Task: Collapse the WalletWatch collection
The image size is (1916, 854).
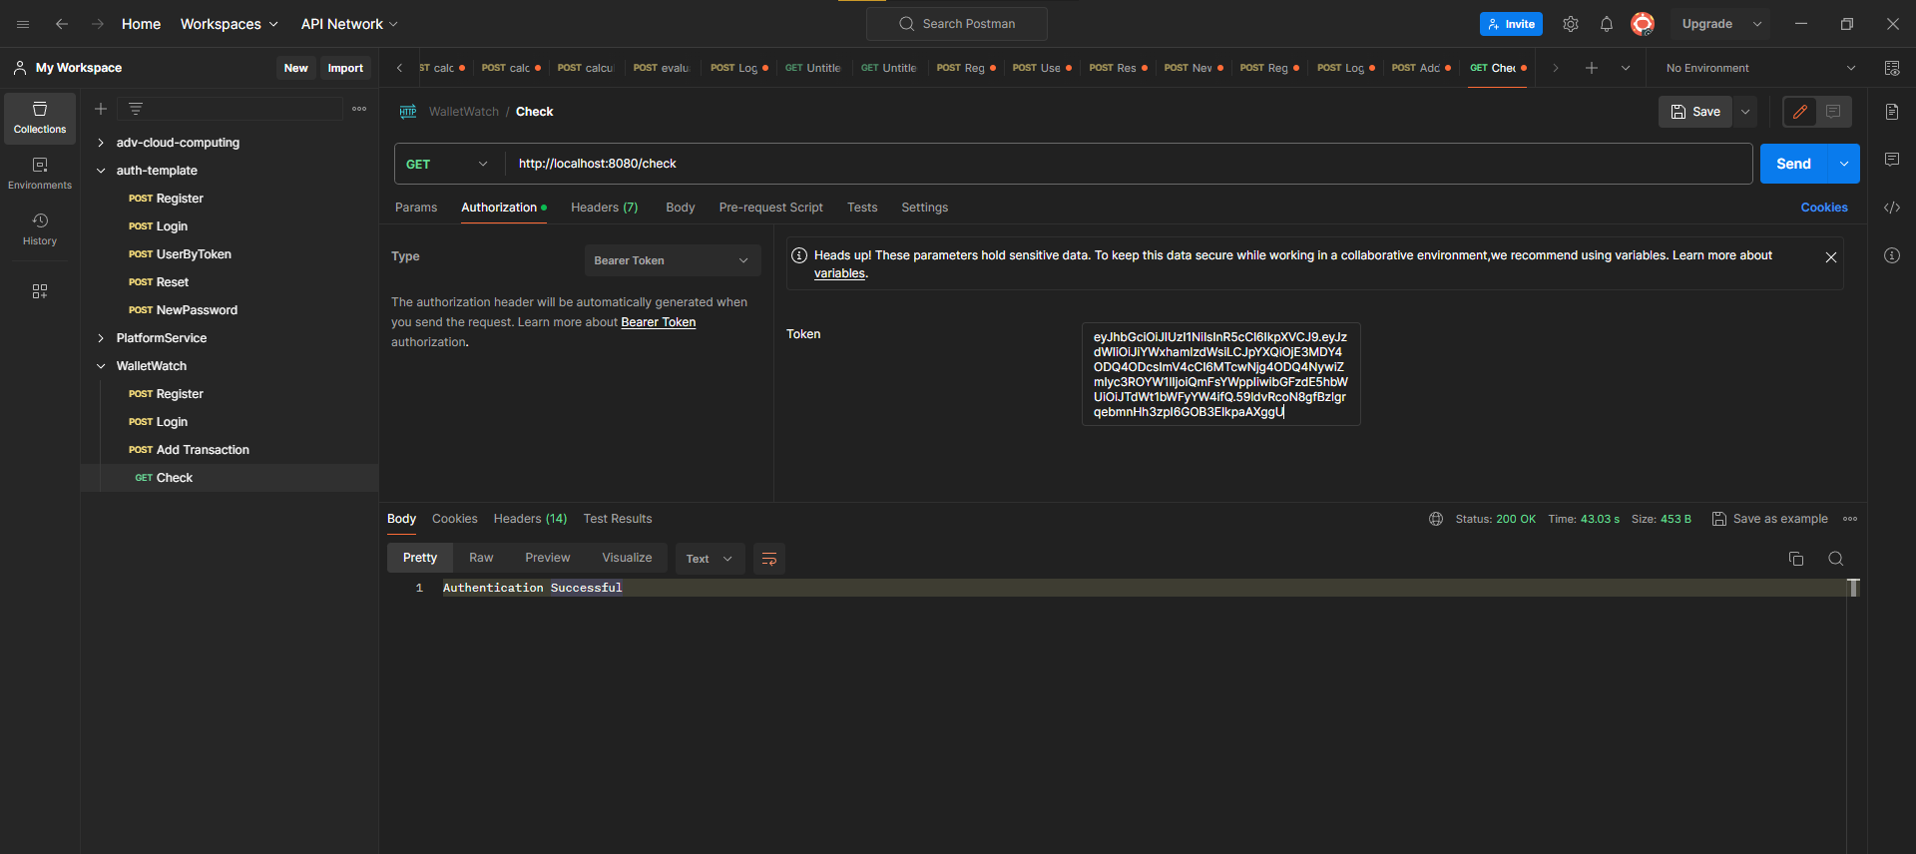Action: (101, 366)
